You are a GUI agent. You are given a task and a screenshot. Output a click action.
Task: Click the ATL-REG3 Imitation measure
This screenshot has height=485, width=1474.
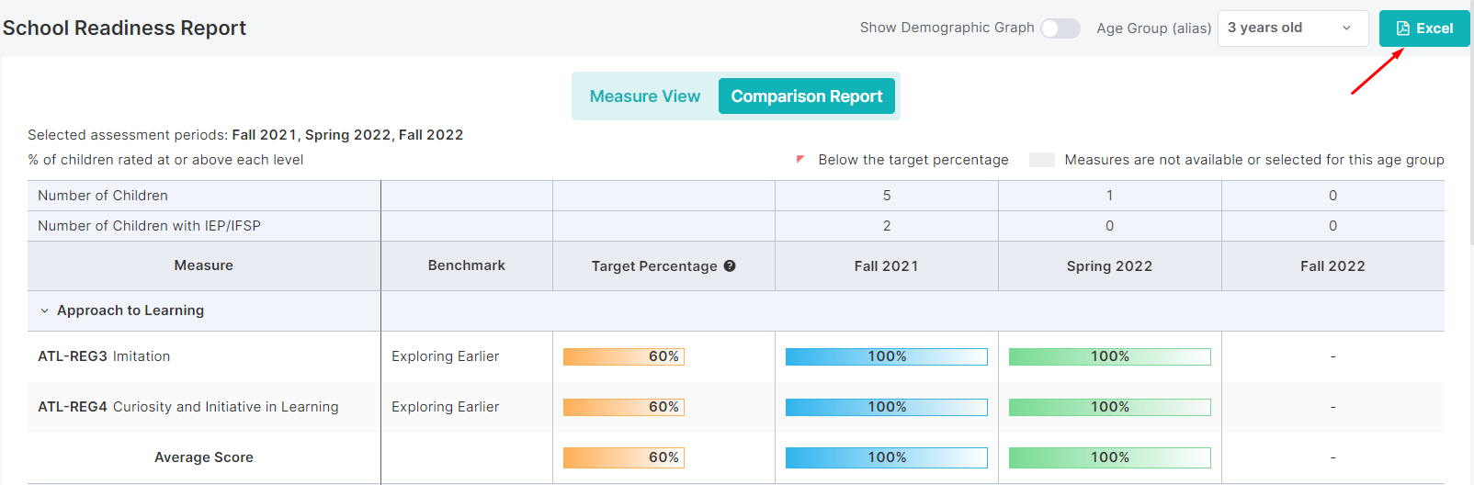(104, 356)
